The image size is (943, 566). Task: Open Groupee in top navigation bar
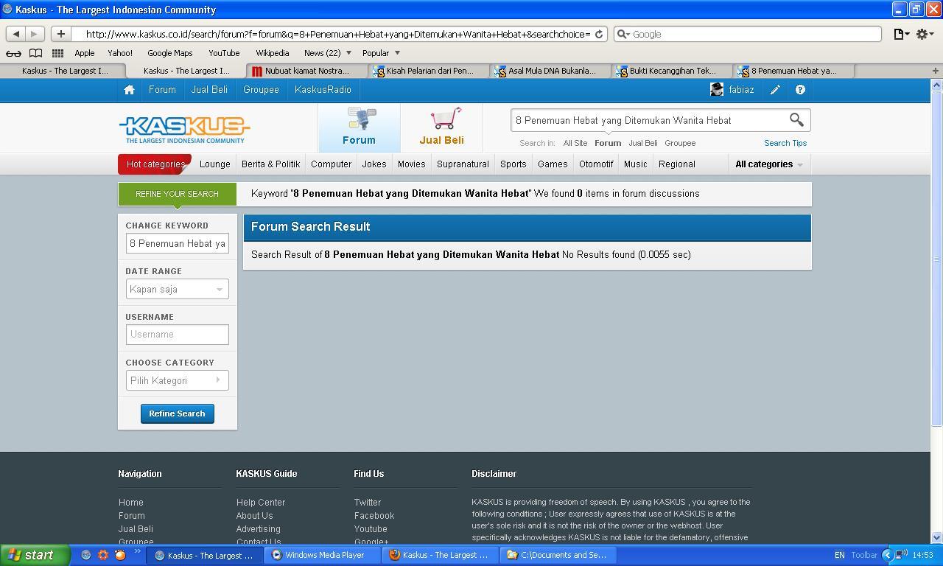(x=261, y=90)
